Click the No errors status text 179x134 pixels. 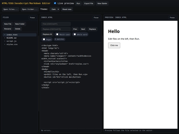click(46, 130)
